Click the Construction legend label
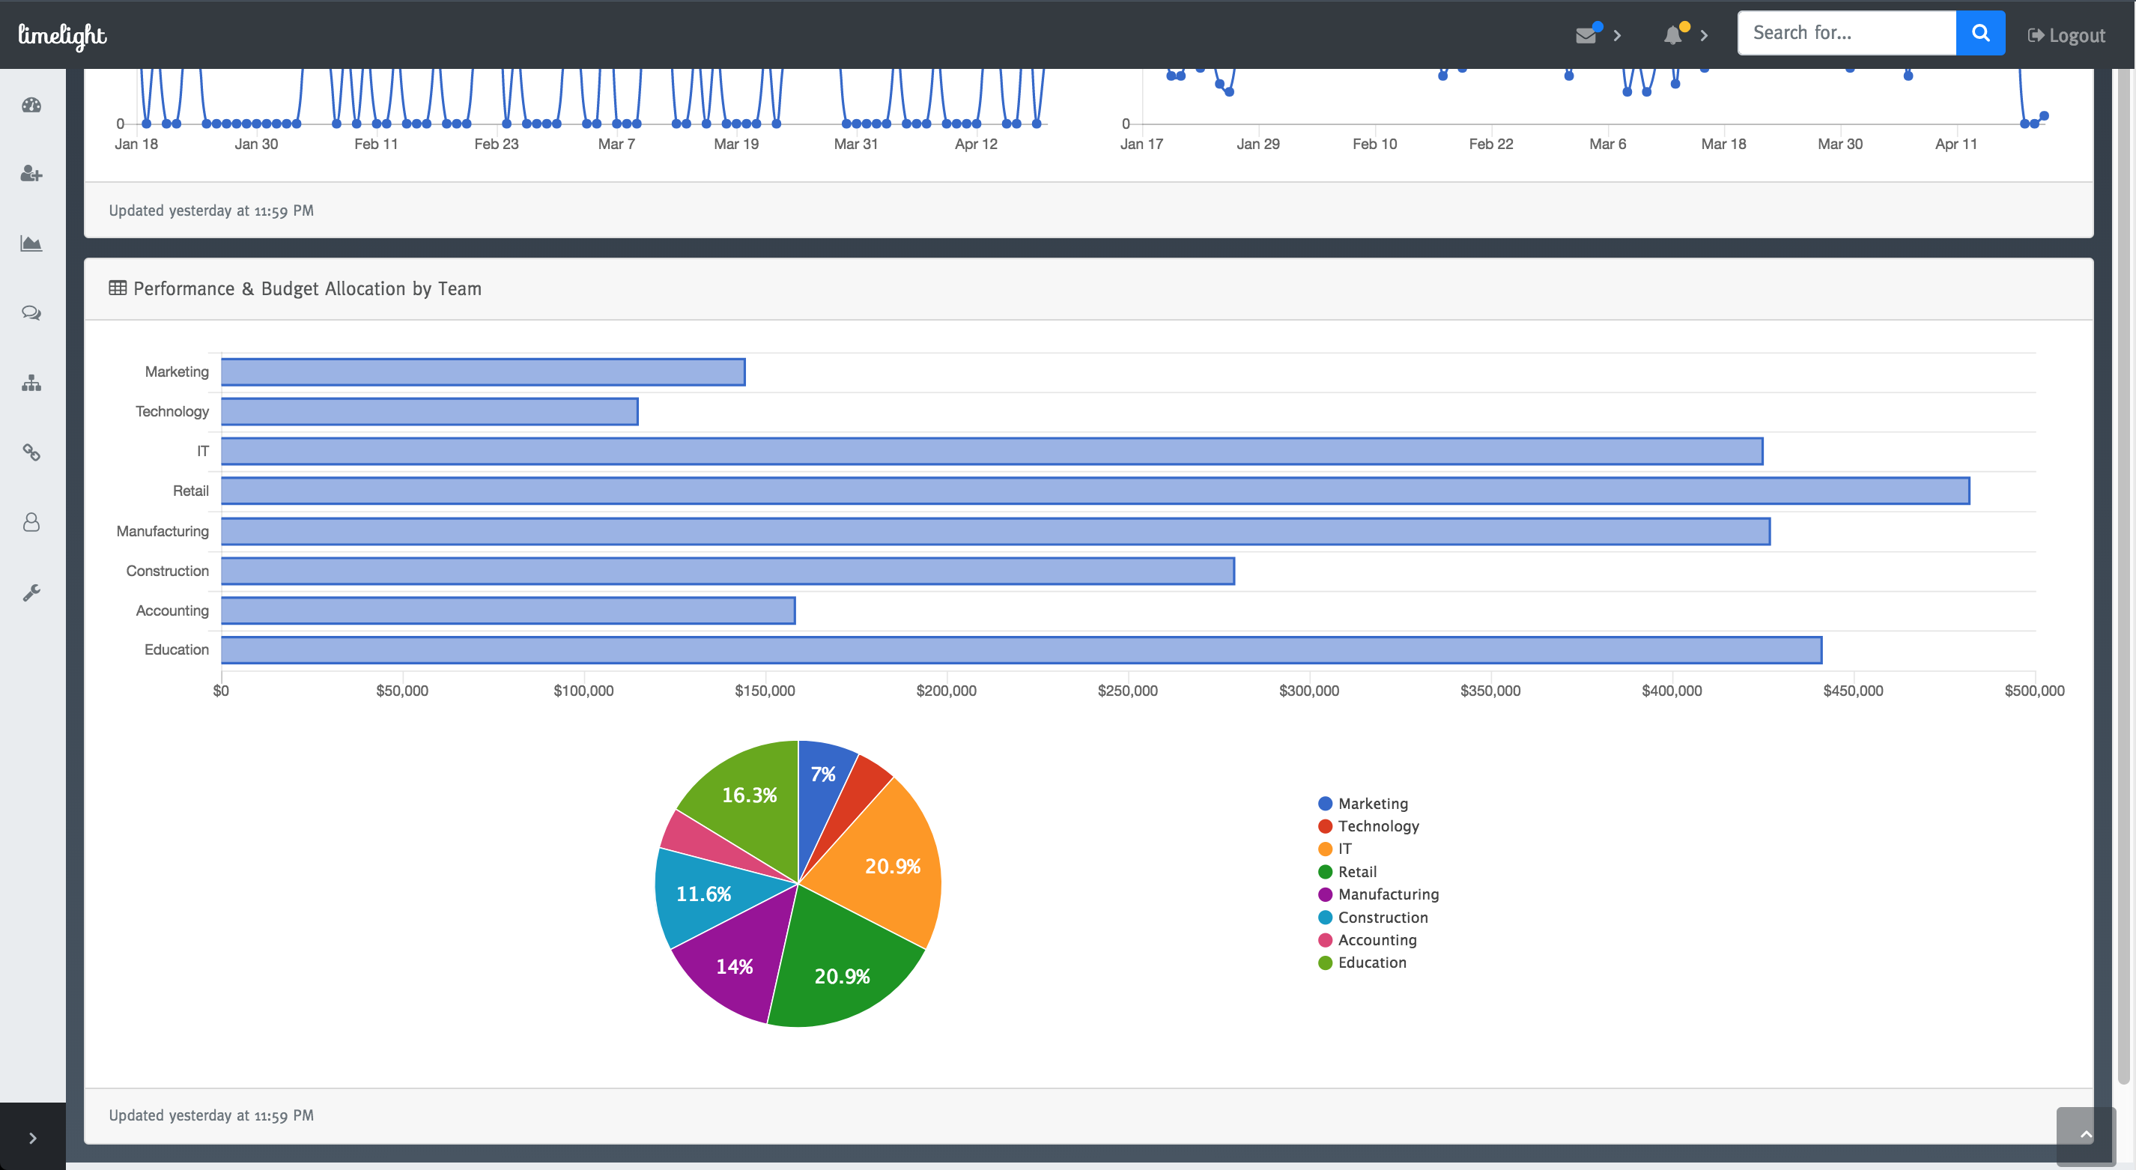 [x=1383, y=917]
